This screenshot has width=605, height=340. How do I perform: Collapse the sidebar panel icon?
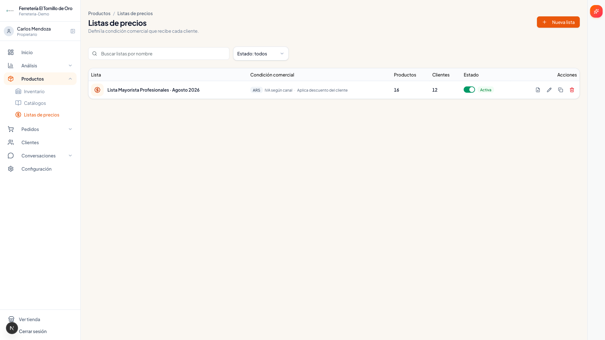coord(73,31)
